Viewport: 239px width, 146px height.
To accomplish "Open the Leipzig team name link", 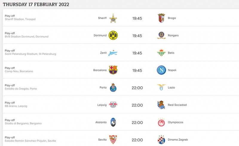I will [x=102, y=105].
